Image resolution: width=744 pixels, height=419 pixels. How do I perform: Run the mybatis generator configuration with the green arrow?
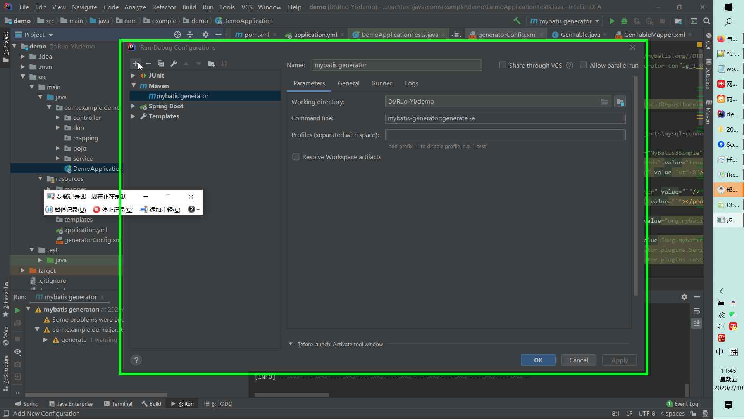(x=612, y=21)
